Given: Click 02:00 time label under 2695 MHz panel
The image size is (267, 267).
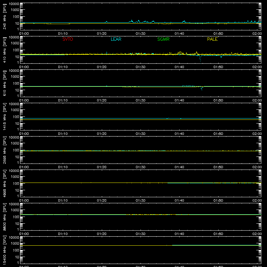Looking at the screenshot, I should 257,167.
